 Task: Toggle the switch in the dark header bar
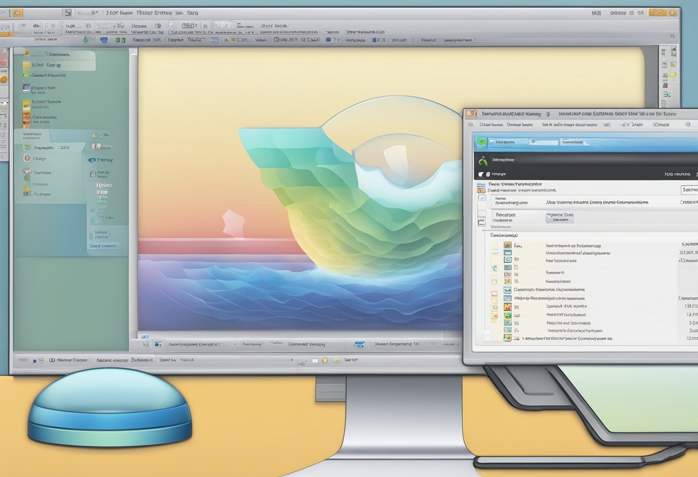click(481, 173)
